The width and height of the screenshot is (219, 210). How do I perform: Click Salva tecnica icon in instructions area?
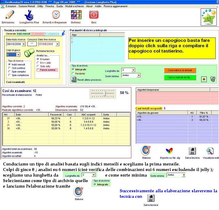(151, 198)
